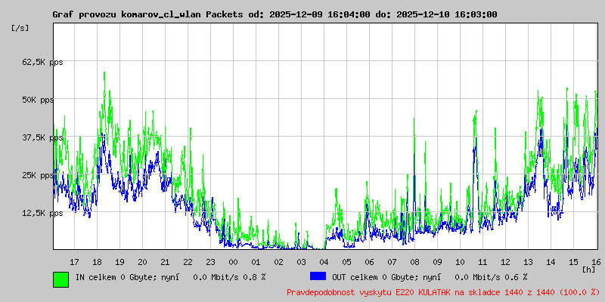Click hour label '19' on the time axis
Screen dimensions: 605x302
[x=119, y=262]
